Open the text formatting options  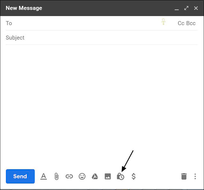point(44,176)
